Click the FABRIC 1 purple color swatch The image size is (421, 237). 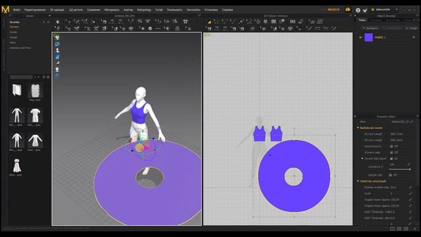point(368,38)
